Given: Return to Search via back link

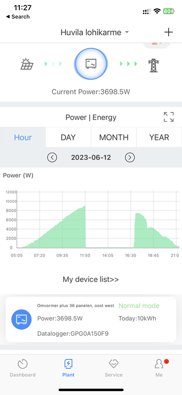Looking at the screenshot, I should pos(18,17).
